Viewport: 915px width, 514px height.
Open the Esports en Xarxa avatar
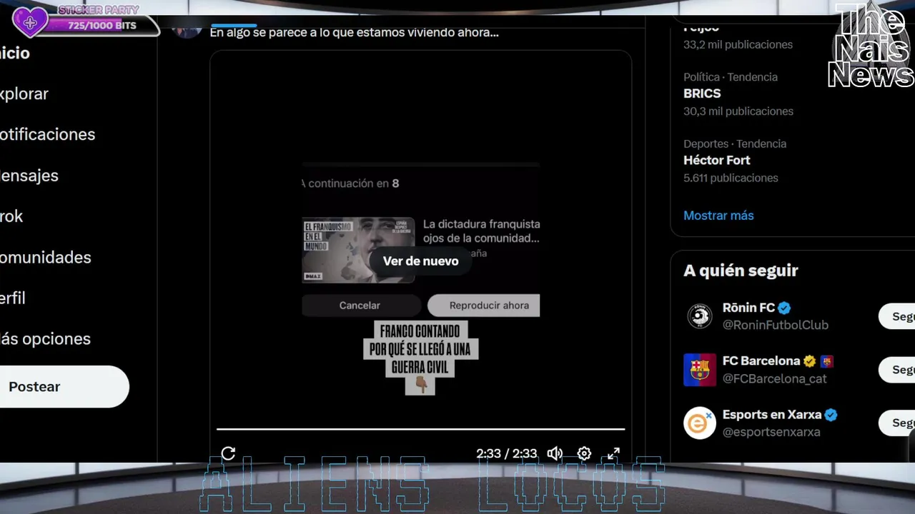(700, 423)
